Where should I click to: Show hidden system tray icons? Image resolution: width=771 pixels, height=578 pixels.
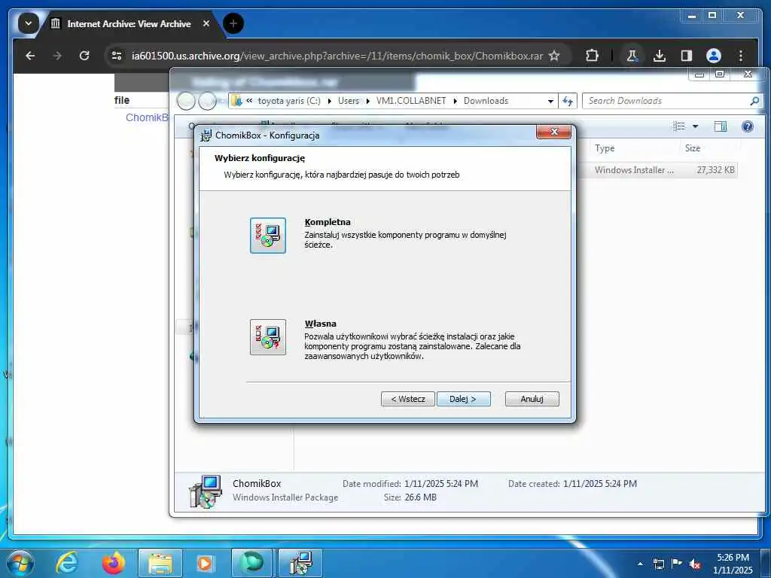click(x=640, y=564)
